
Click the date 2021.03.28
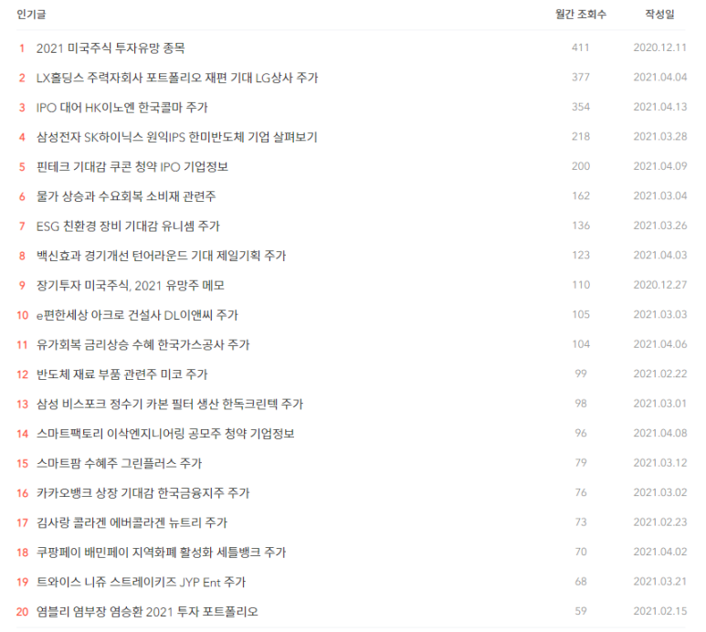(x=660, y=137)
